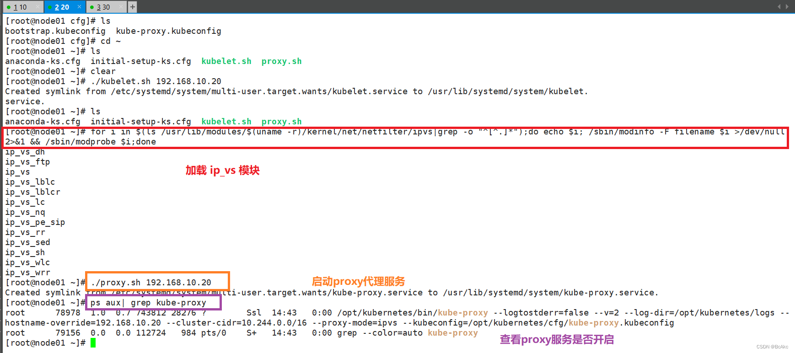Click process ID '78978'
Viewport: 795px width, 353px height.
pyautogui.click(x=68, y=313)
